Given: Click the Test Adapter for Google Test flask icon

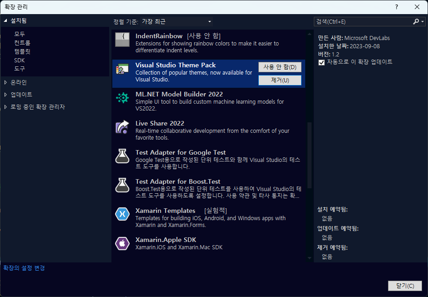Looking at the screenshot, I should (x=122, y=156).
